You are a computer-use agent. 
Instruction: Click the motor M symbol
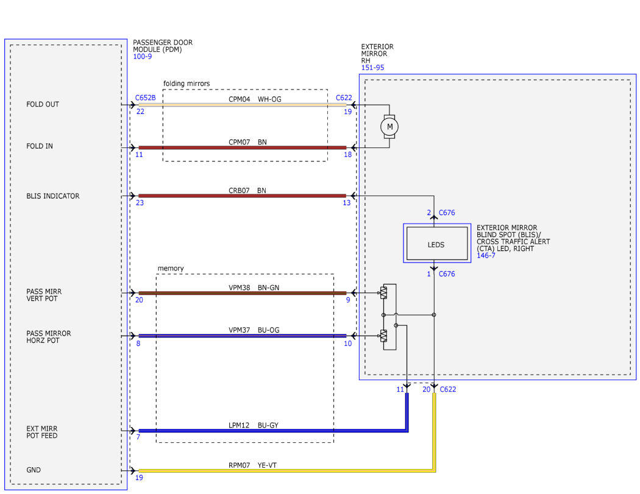(x=389, y=127)
